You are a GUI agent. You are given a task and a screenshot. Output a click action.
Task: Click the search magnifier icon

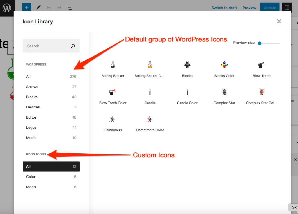(73, 46)
